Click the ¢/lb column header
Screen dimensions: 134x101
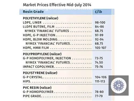[x=98, y=12]
